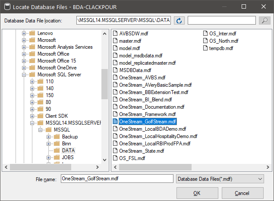Expand the 110 folder node

pyautogui.click(x=32, y=82)
